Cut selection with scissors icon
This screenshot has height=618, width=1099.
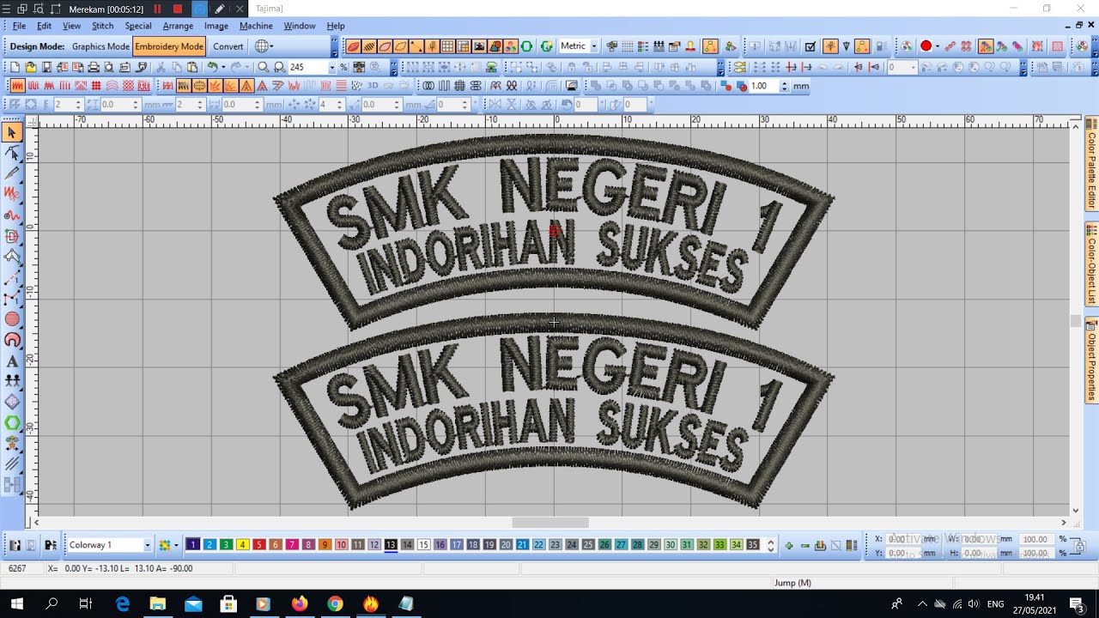tap(161, 67)
